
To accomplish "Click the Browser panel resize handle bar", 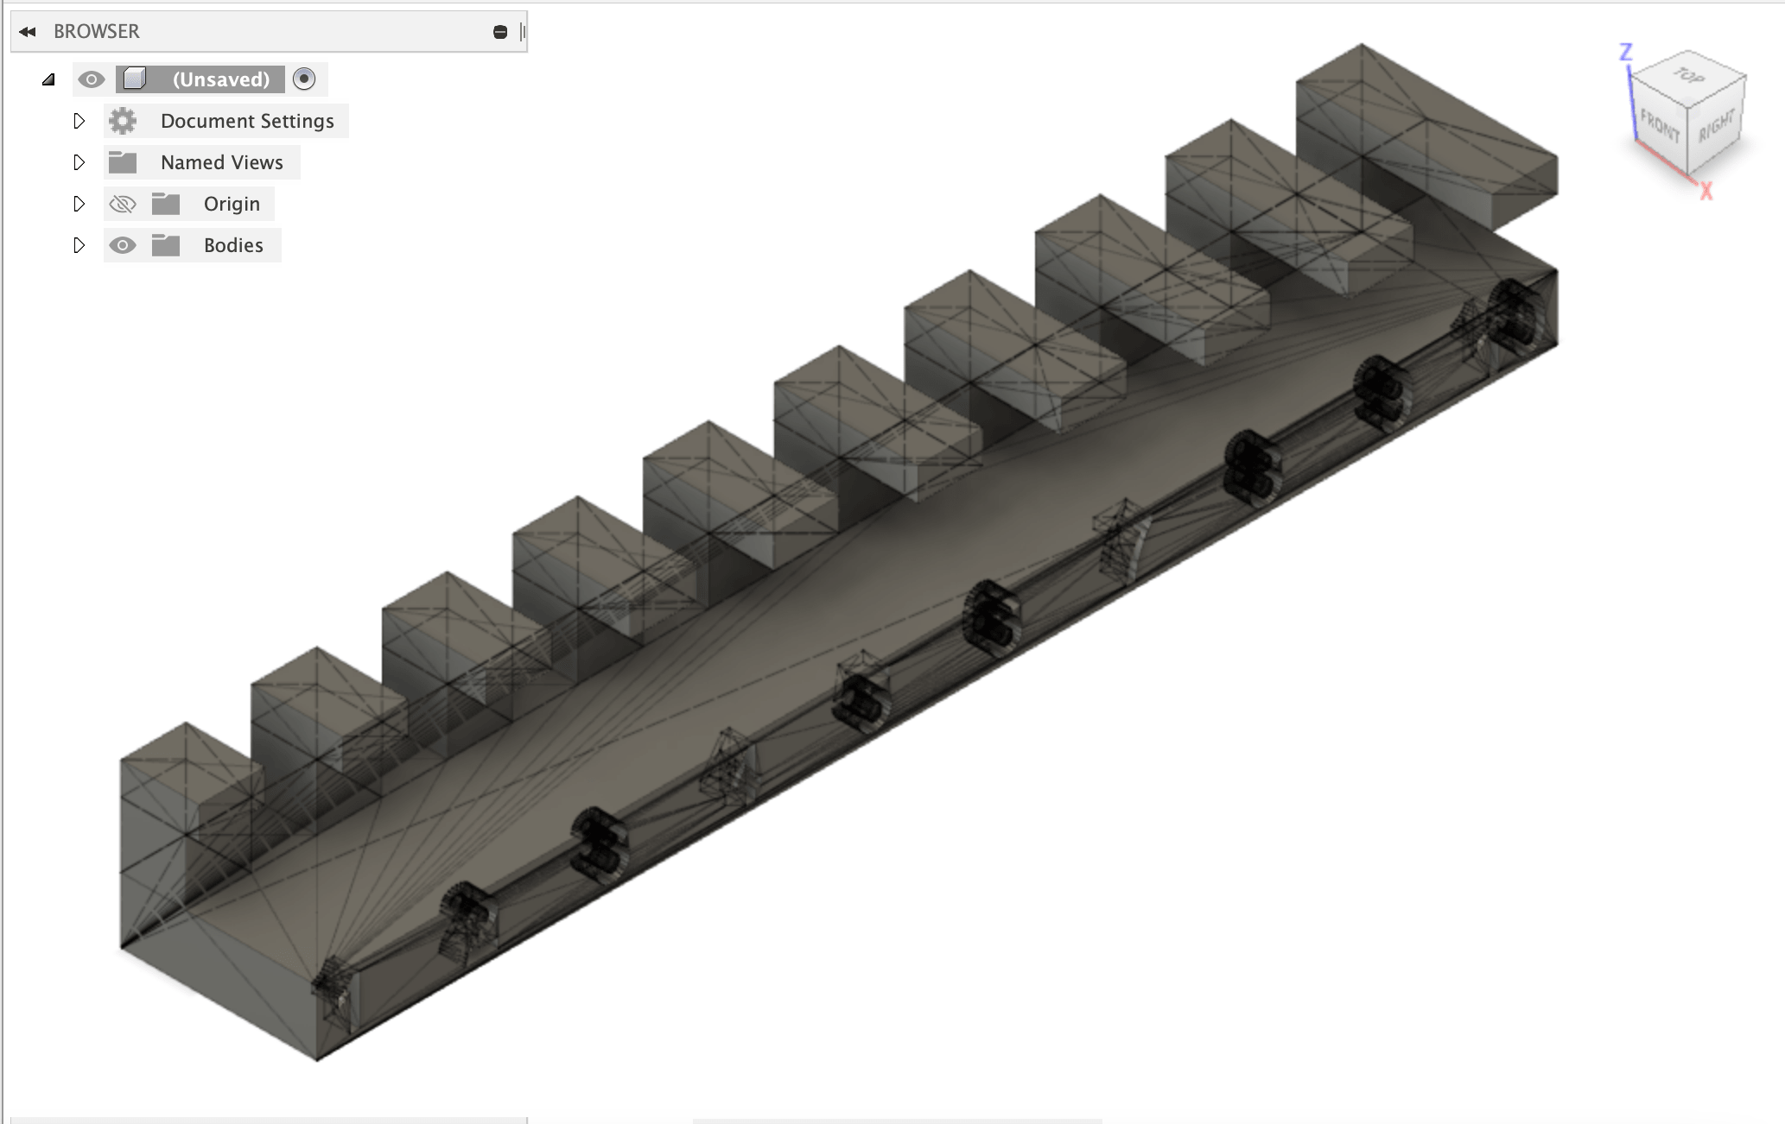I will click(x=523, y=32).
